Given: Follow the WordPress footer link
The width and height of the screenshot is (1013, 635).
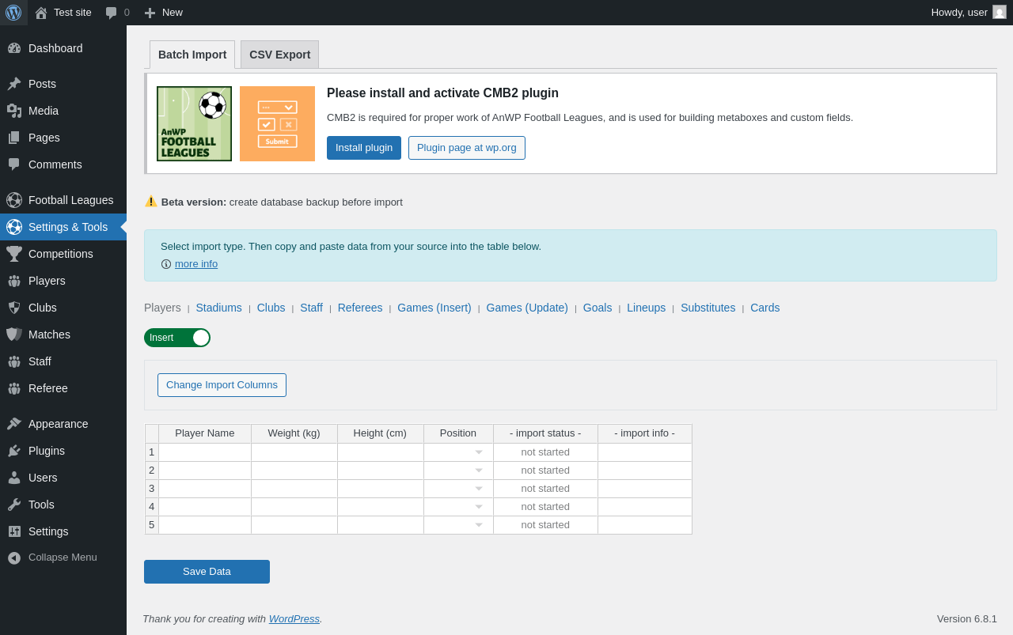Looking at the screenshot, I should pyautogui.click(x=294, y=619).
